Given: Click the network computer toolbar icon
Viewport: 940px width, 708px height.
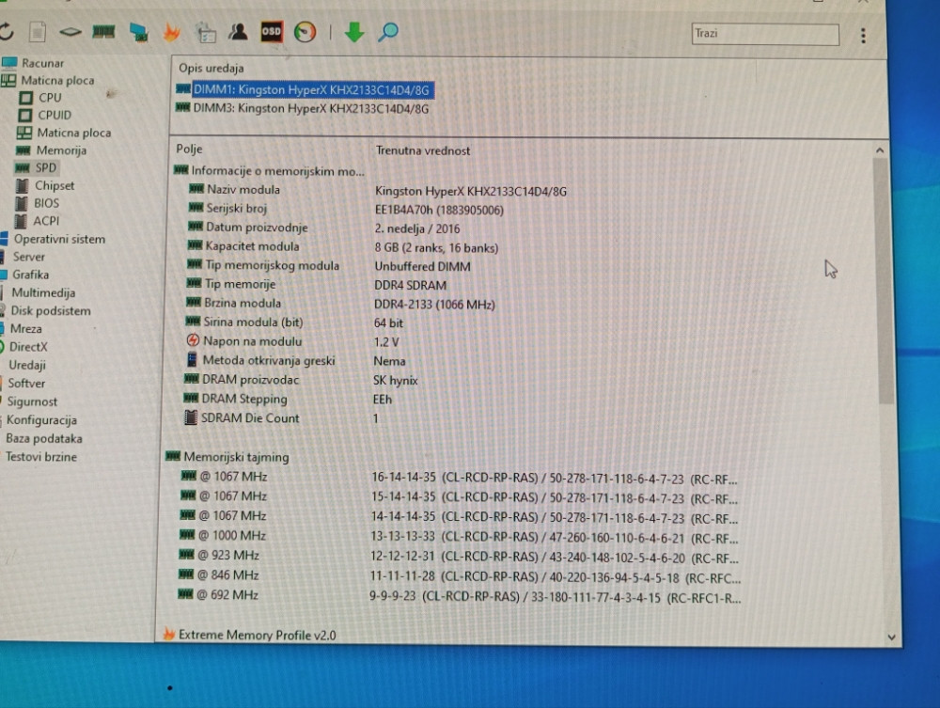Looking at the screenshot, I should (x=138, y=32).
